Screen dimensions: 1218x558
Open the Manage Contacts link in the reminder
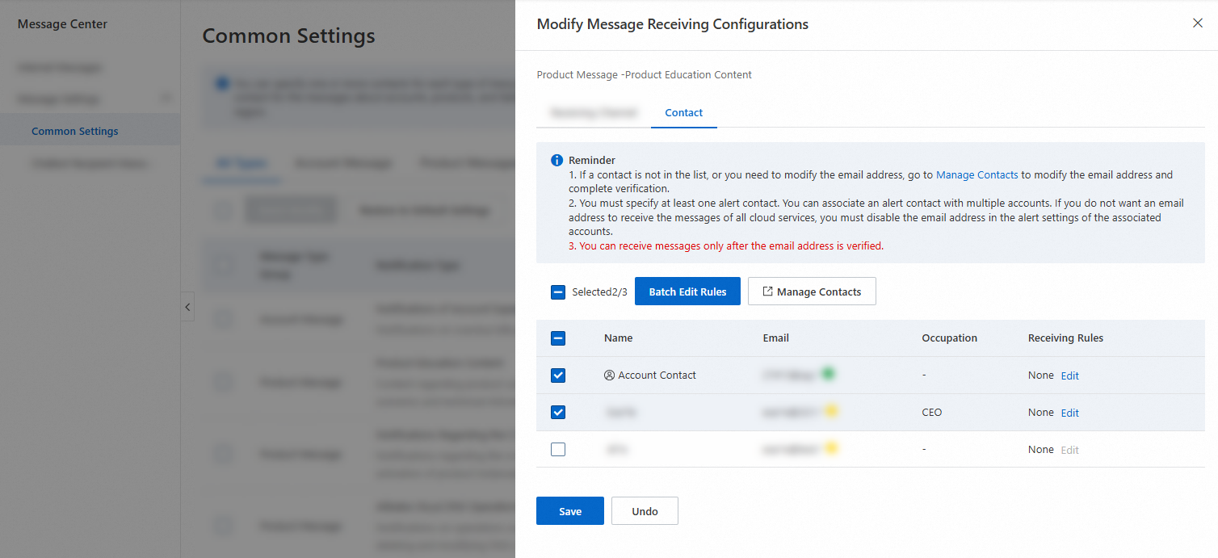976,174
